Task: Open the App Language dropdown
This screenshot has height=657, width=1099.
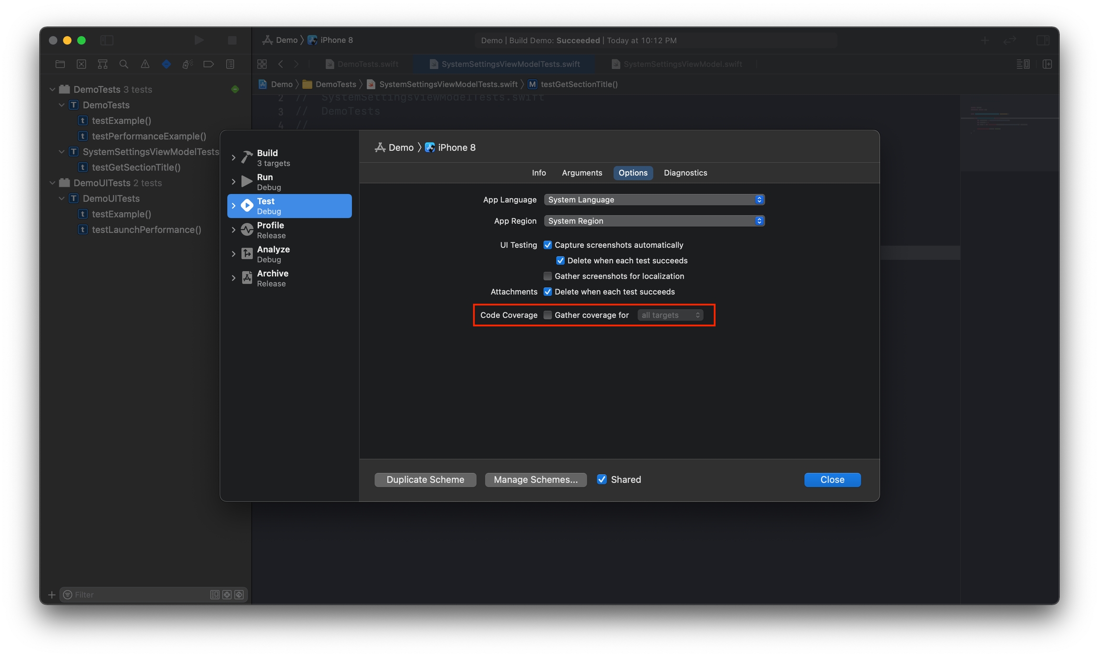Action: click(x=654, y=199)
